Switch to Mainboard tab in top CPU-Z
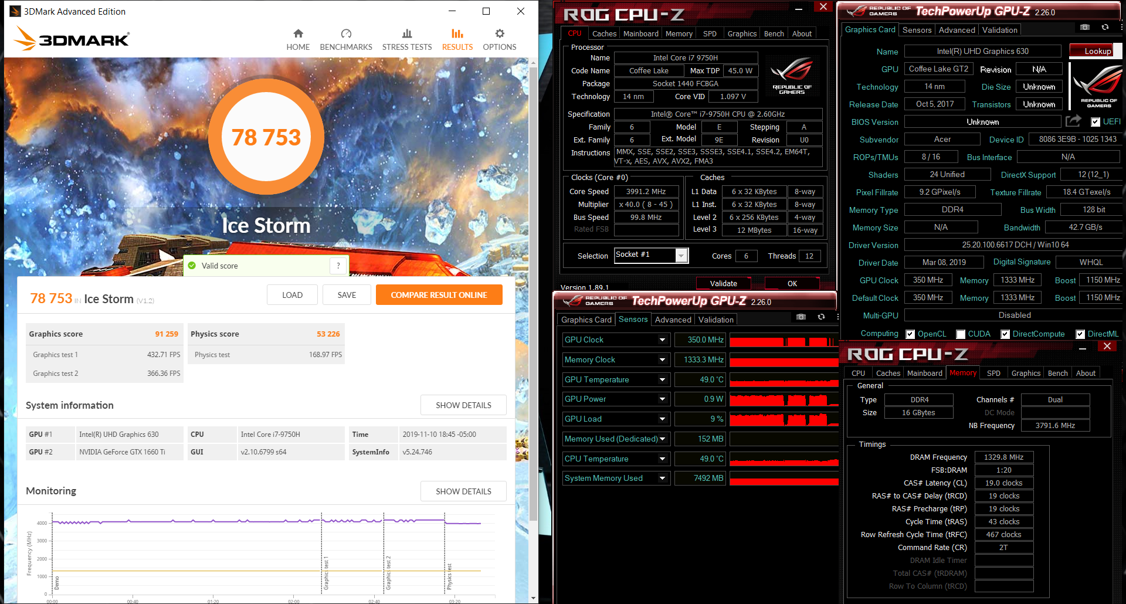 (x=640, y=33)
